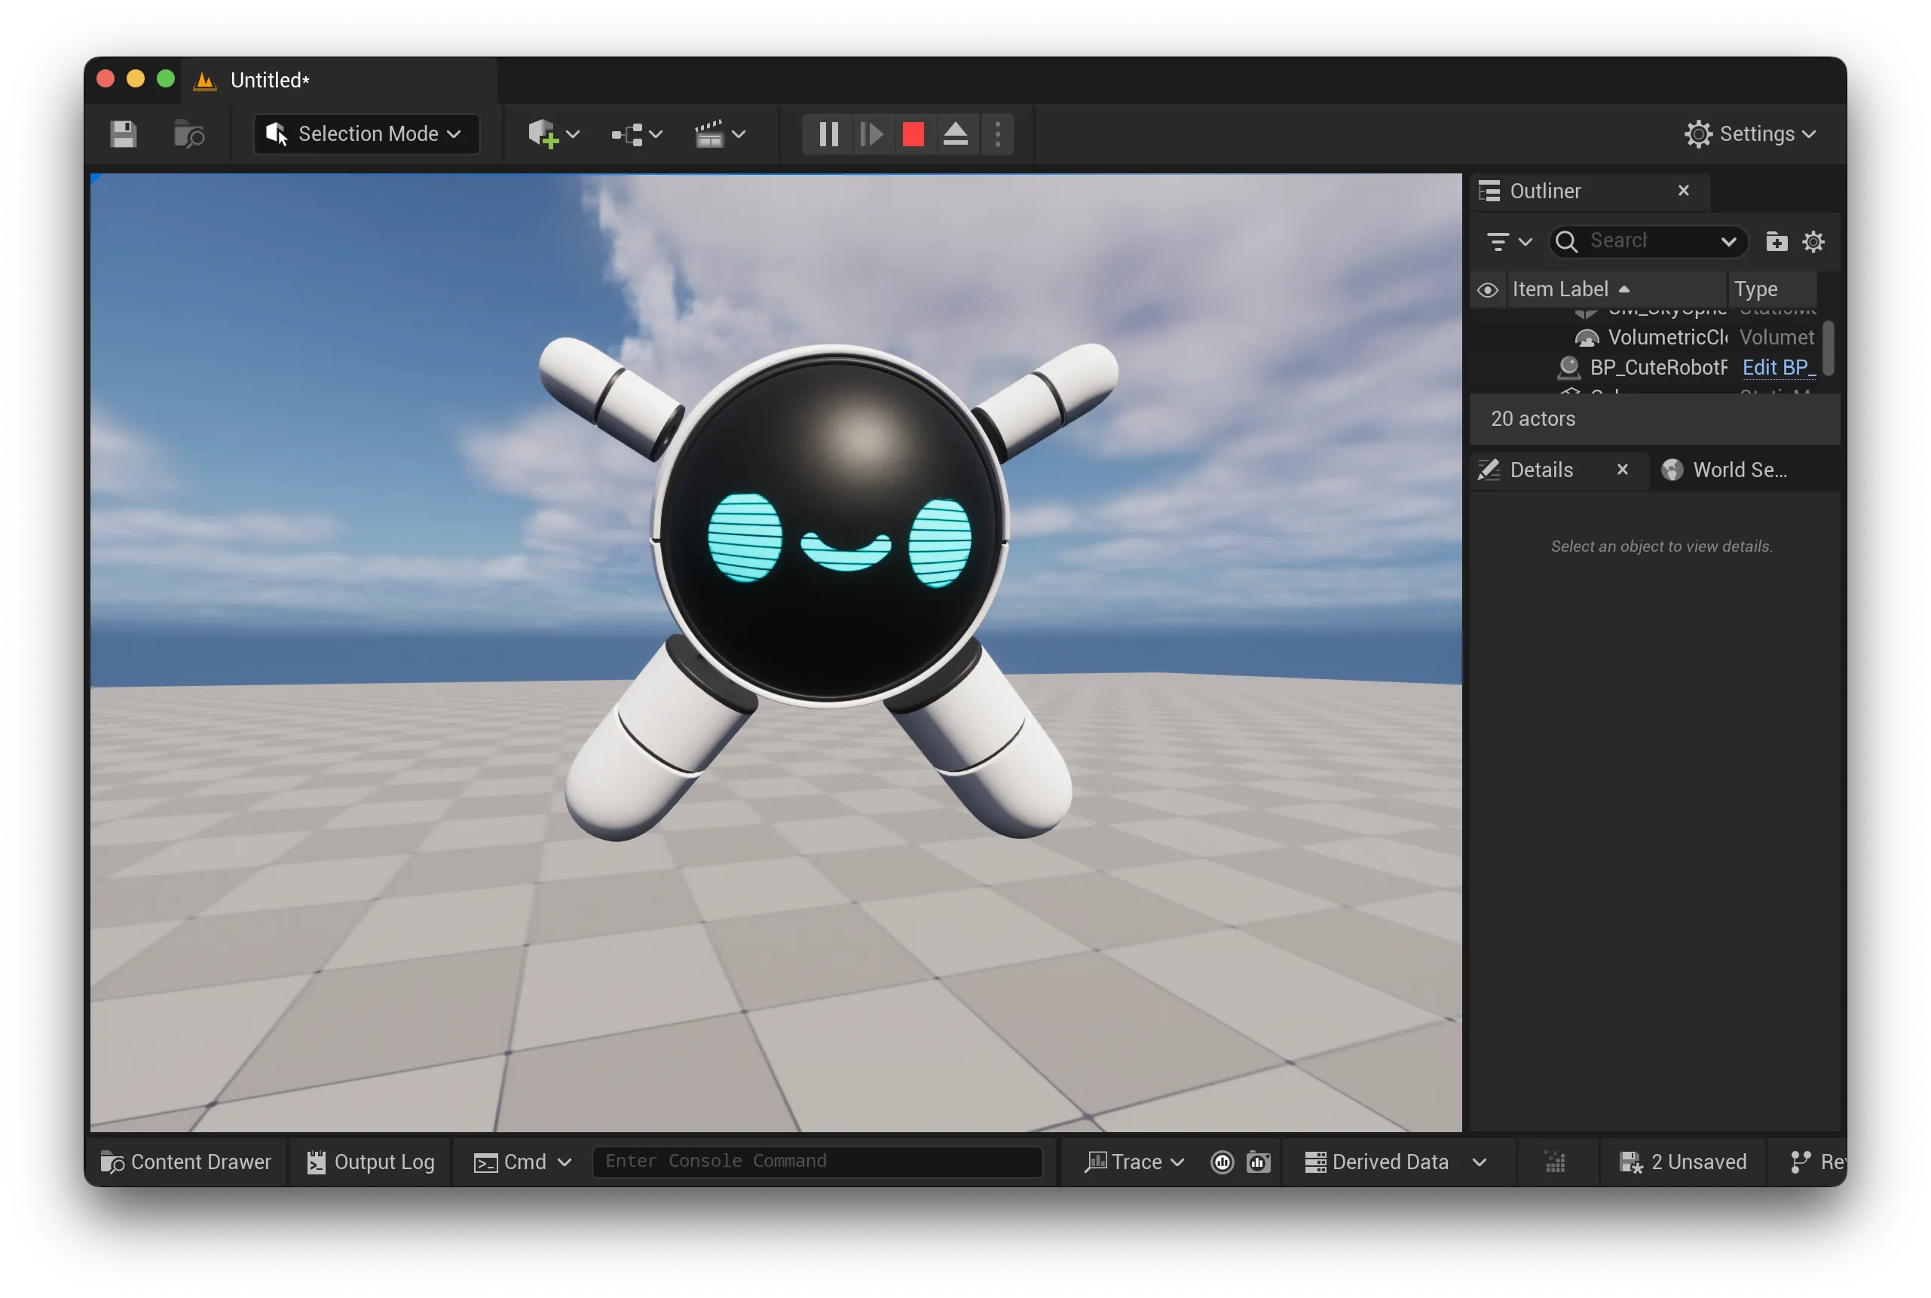Open the Edit BP_ blueprint link

[x=1778, y=368]
